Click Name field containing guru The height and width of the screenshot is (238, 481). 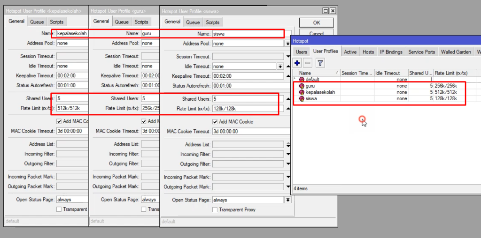click(x=150, y=34)
